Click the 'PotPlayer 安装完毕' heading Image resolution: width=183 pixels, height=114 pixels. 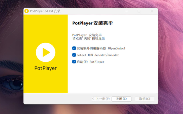[92, 23]
